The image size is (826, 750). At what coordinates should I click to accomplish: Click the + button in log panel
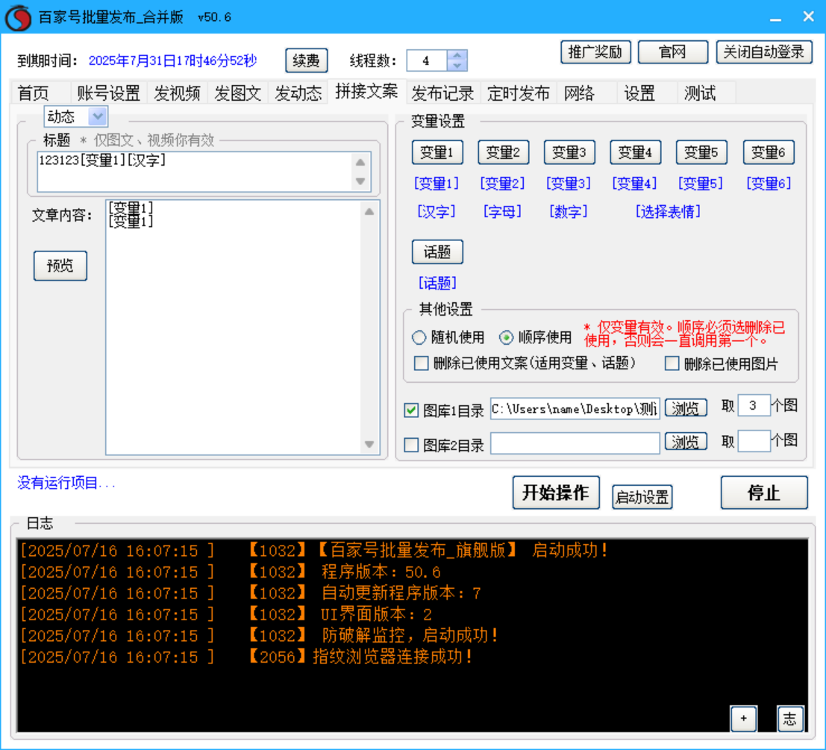click(x=743, y=719)
